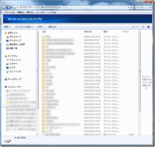Click the star icon beside お気に入り
Image resolution: width=155 pixels, height=147 pixels.
(x=6, y=33)
